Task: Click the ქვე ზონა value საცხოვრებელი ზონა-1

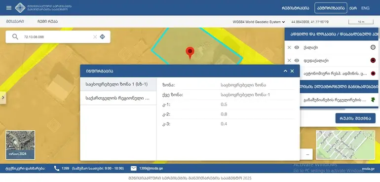Action: coord(245,95)
